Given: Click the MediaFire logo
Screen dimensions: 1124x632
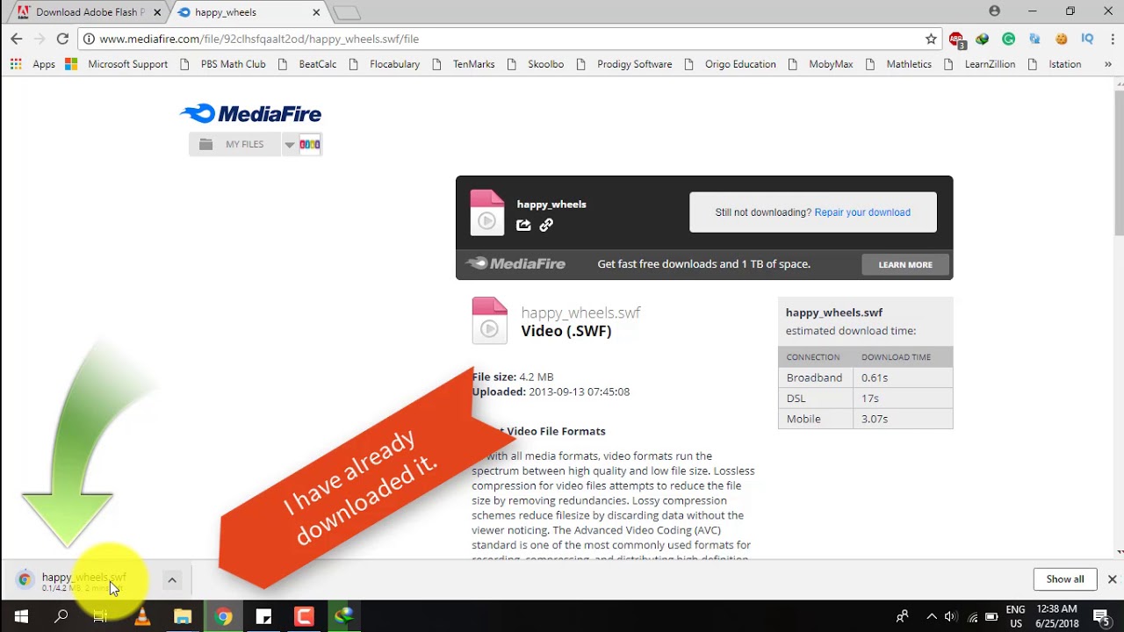Looking at the screenshot, I should [250, 113].
